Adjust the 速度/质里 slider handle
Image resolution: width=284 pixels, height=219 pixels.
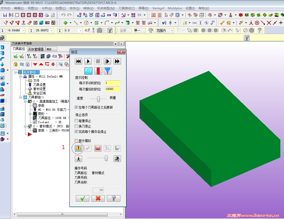98,99
